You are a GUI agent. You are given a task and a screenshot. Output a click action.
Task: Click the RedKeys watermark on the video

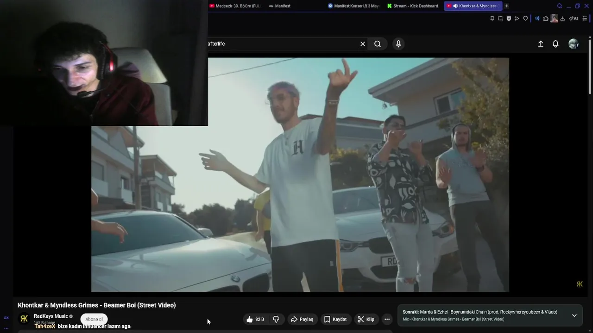pos(580,284)
